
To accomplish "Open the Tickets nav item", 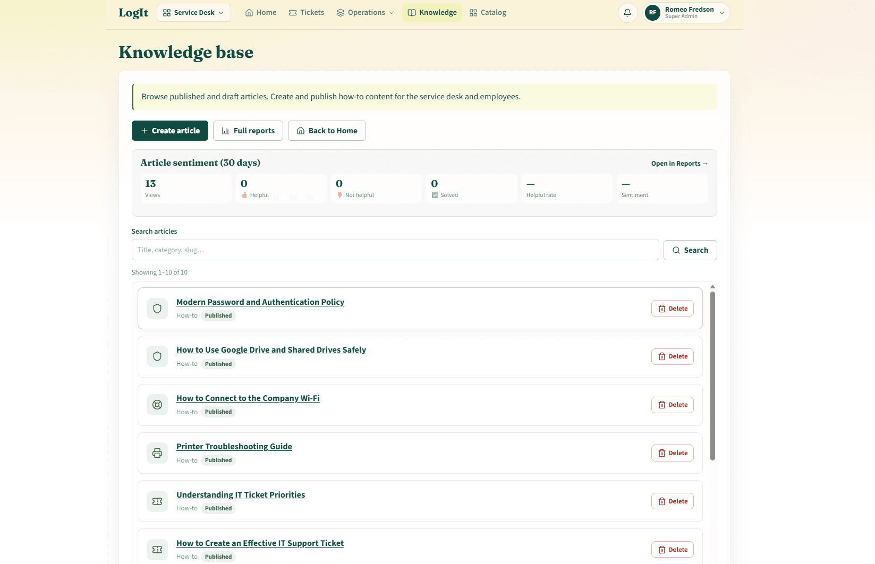I will (x=307, y=13).
